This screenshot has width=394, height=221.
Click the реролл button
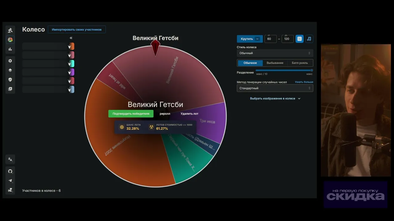[x=165, y=114]
